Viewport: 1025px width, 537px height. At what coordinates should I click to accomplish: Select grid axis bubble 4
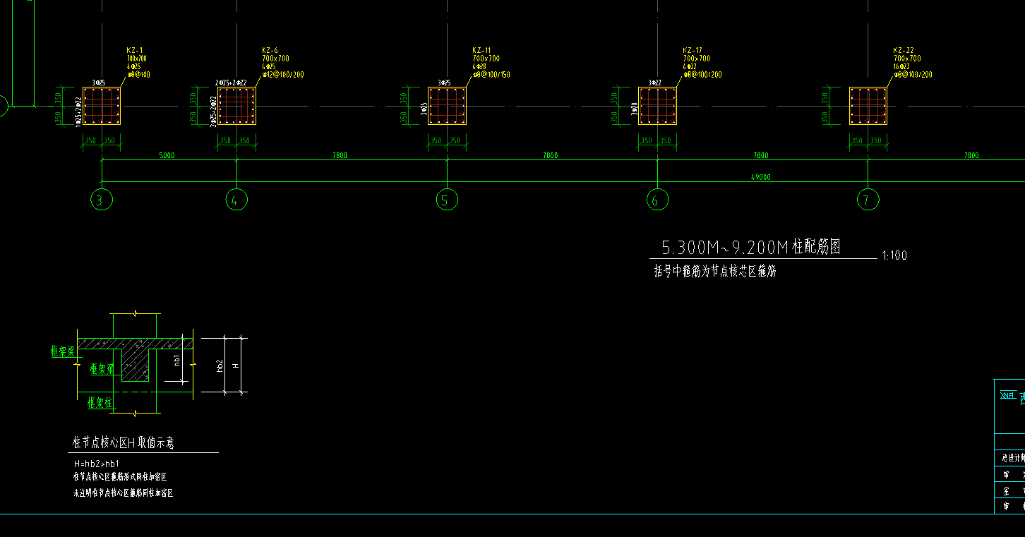[236, 200]
